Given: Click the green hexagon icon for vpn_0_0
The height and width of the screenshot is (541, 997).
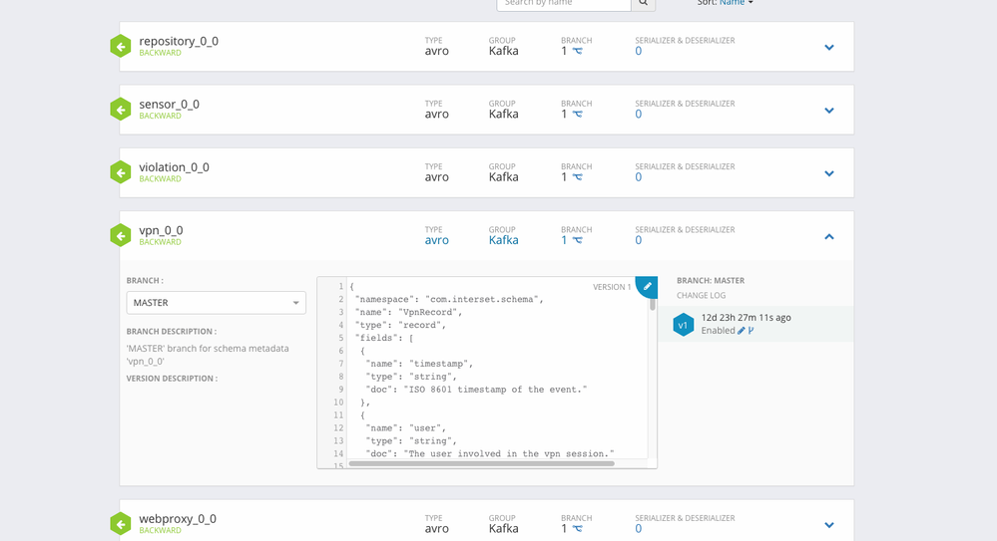Looking at the screenshot, I should click(x=121, y=236).
